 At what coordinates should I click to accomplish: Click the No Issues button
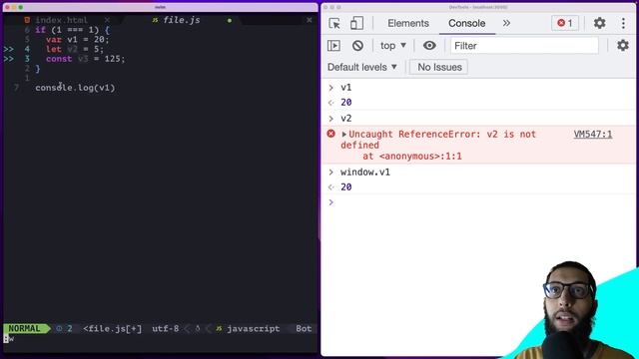click(x=439, y=67)
